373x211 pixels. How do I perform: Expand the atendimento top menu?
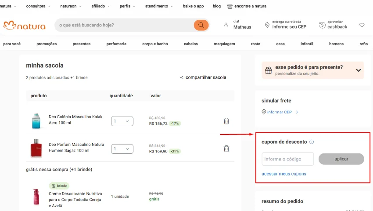[x=159, y=6]
